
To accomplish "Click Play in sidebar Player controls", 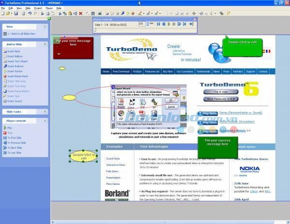I will [8, 128].
